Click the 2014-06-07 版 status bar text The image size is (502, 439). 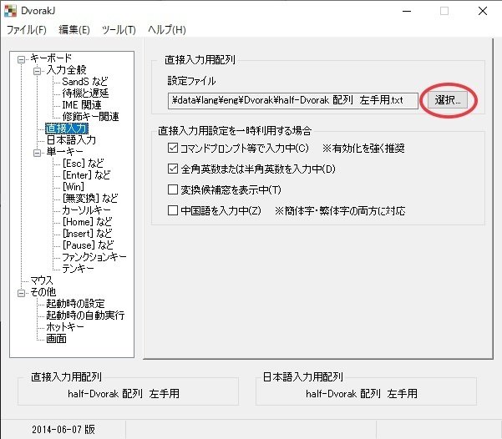coord(63,429)
